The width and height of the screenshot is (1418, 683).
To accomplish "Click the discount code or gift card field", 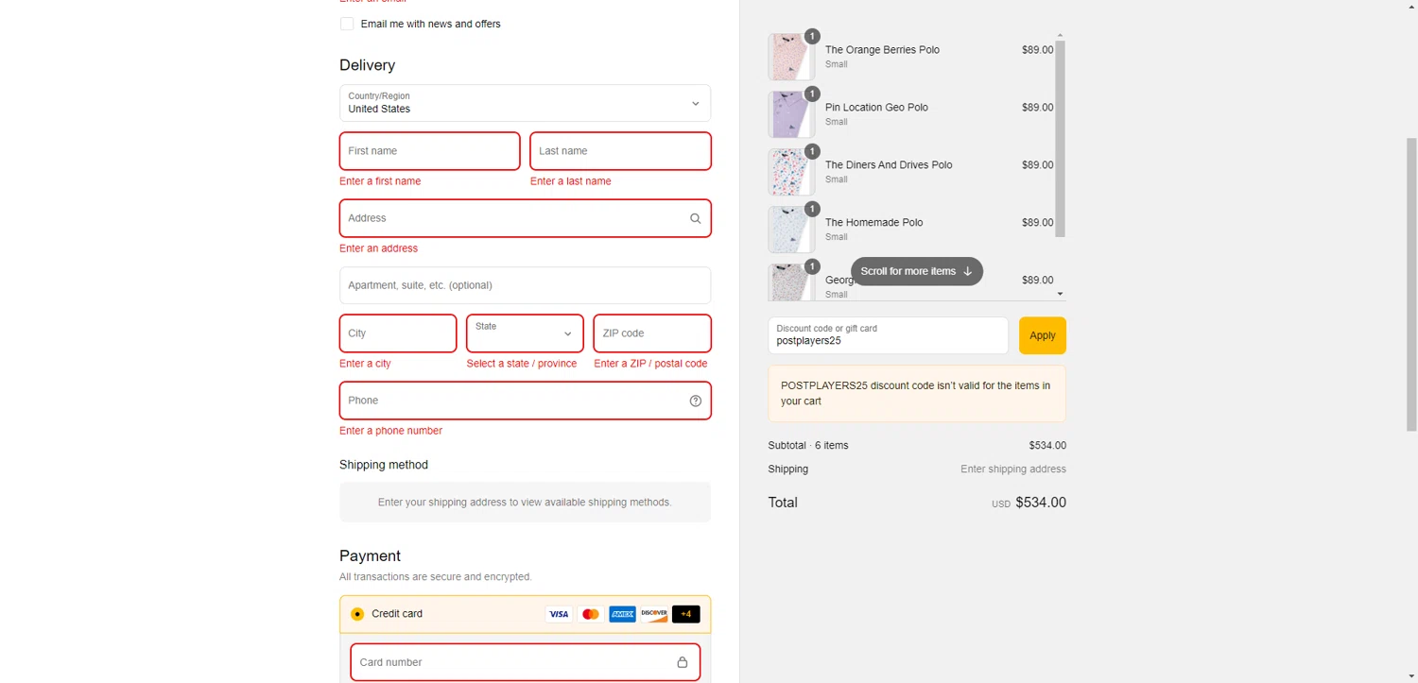I will pos(888,335).
